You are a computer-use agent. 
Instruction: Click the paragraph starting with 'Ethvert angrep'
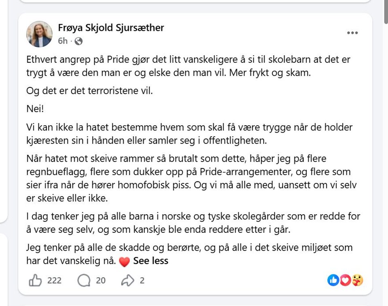[x=188, y=66]
